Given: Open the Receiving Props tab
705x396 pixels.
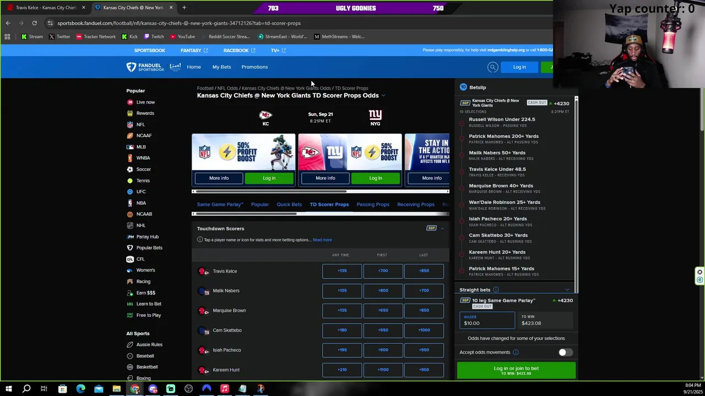Looking at the screenshot, I should point(416,205).
